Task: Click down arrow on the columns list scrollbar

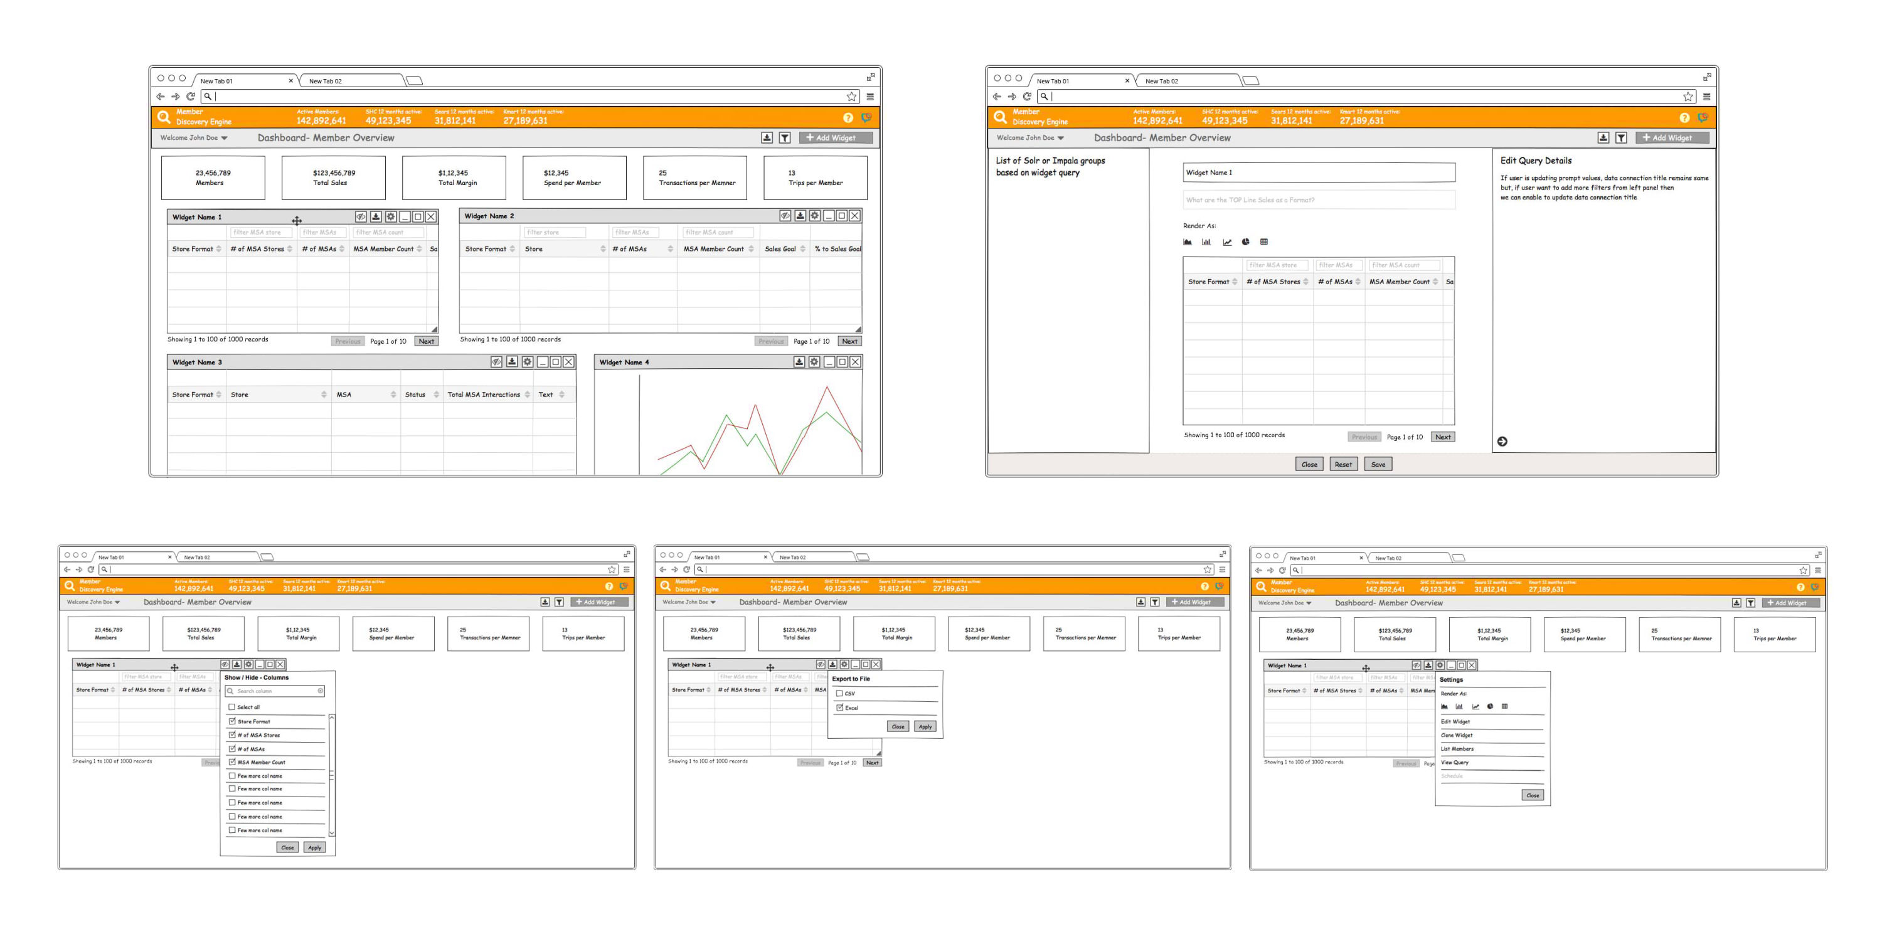Action: [x=332, y=832]
